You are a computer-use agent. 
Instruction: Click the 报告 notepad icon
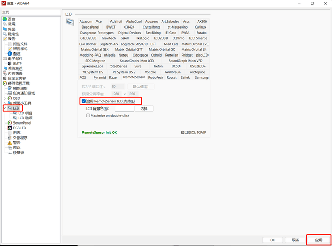click(x=5, y=39)
